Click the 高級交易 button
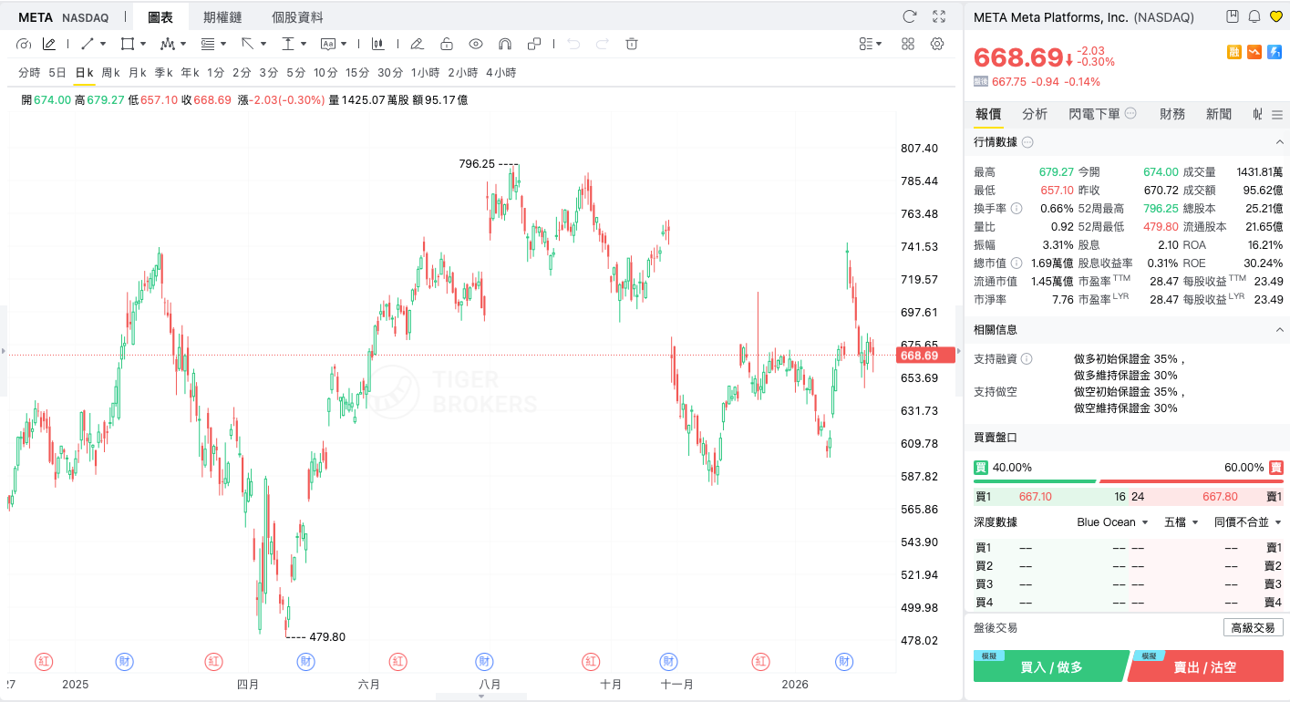This screenshot has width=1290, height=702. 1253,627
